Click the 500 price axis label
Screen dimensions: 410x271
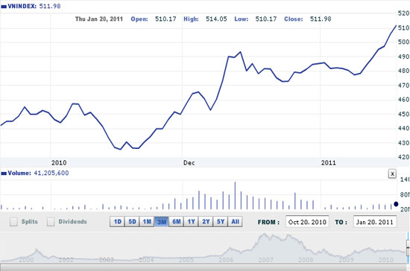pyautogui.click(x=403, y=42)
